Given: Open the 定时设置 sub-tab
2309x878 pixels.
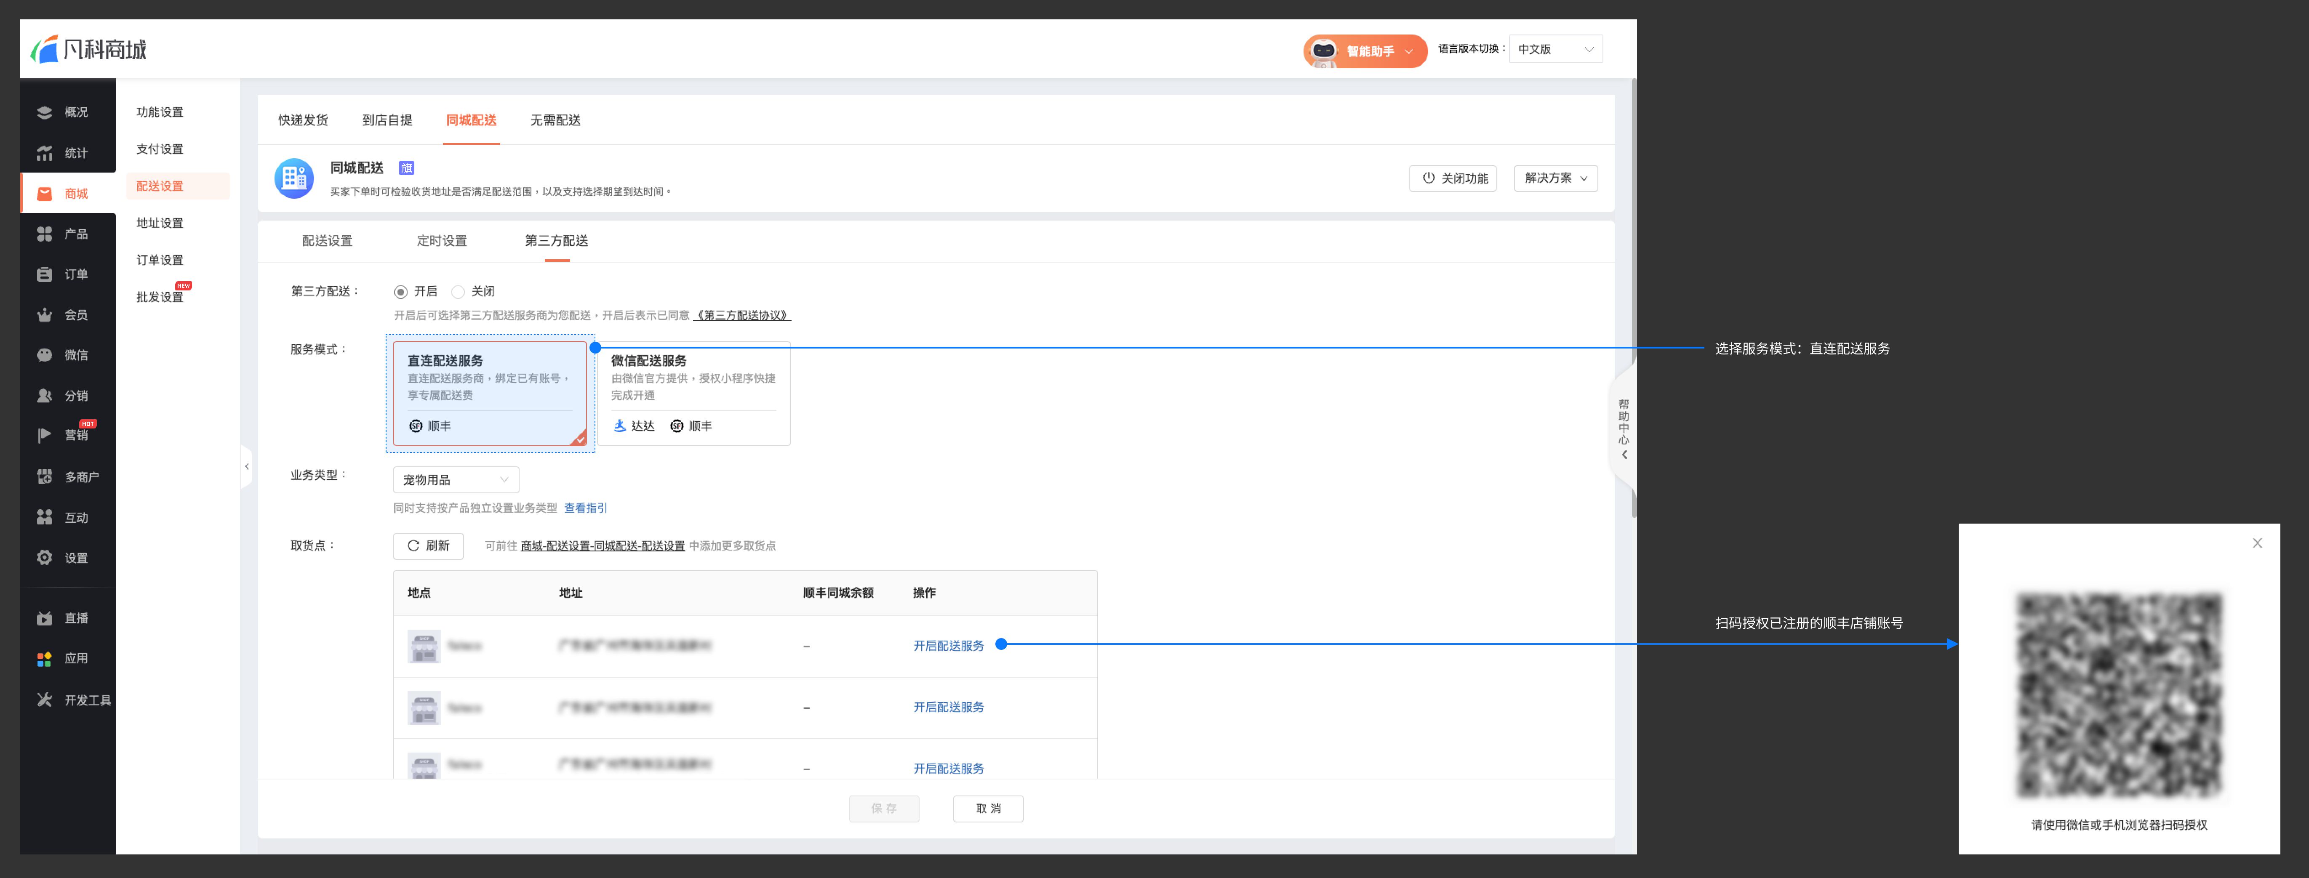Looking at the screenshot, I should pos(442,241).
